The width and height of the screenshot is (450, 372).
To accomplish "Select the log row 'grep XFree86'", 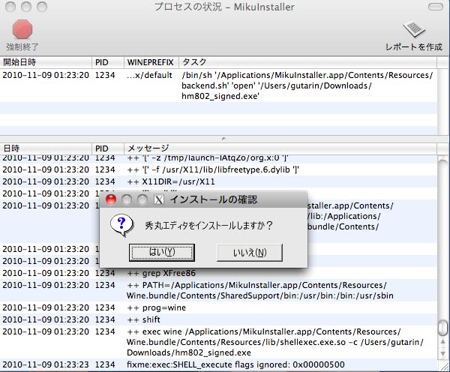I will [218, 273].
